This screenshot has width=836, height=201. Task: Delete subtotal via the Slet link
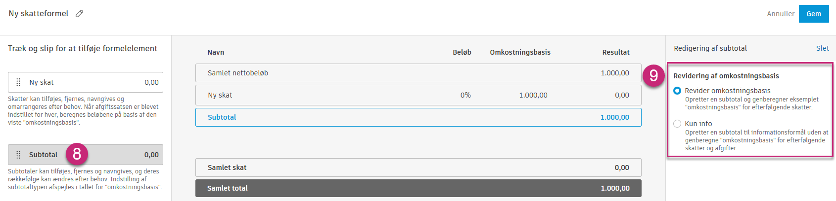tap(822, 48)
